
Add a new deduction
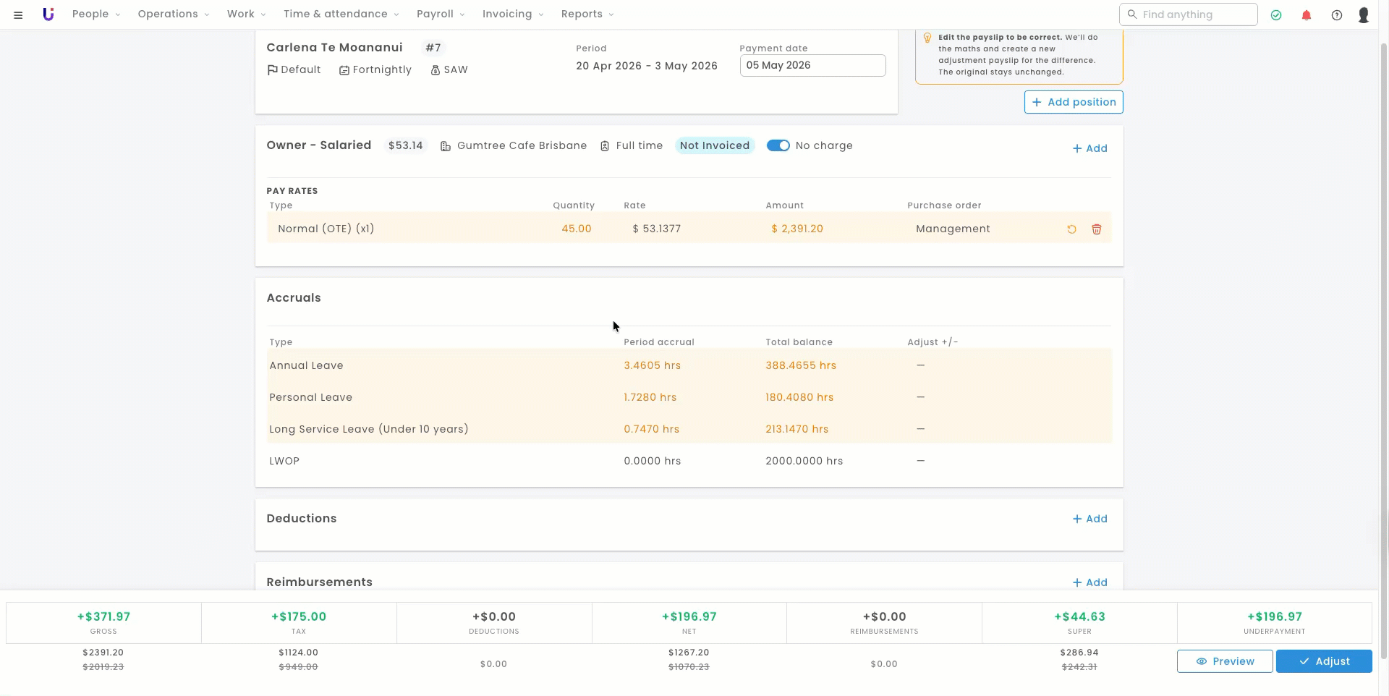tap(1089, 519)
